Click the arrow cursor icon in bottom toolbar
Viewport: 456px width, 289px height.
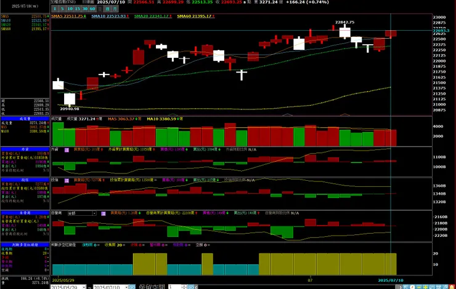[405, 287]
